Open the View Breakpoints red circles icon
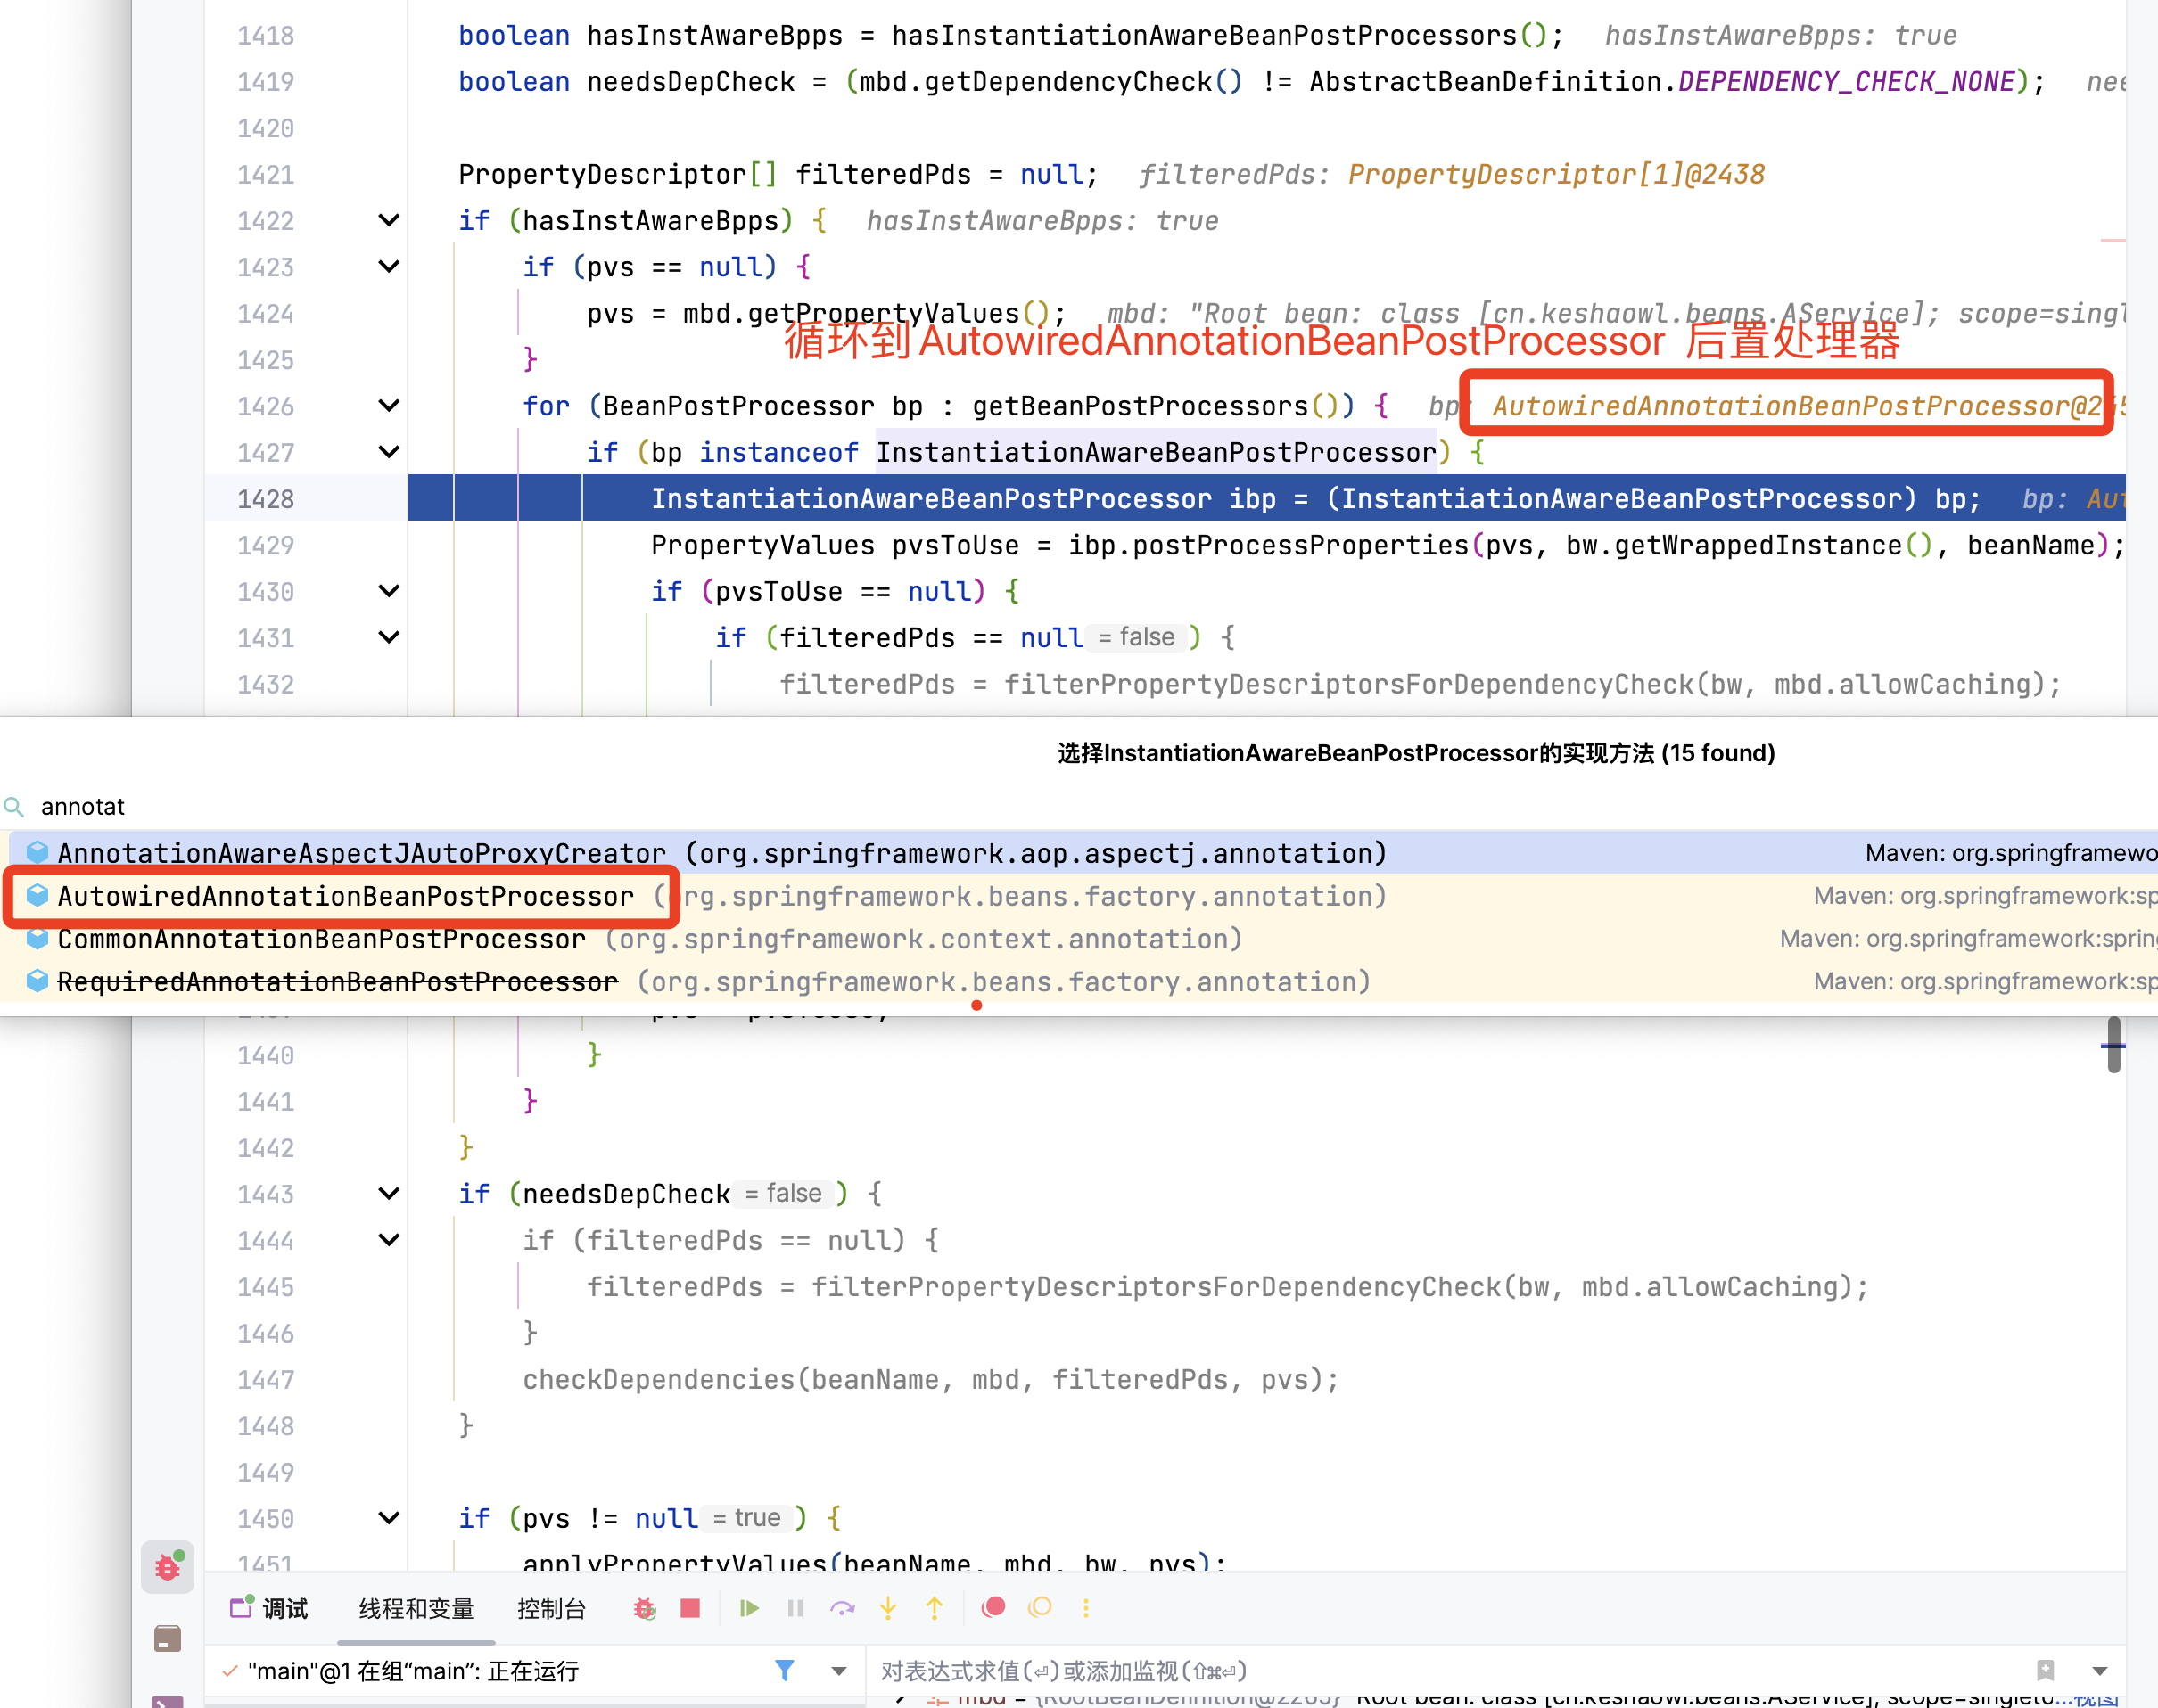This screenshot has width=2158, height=1708. 993,1607
